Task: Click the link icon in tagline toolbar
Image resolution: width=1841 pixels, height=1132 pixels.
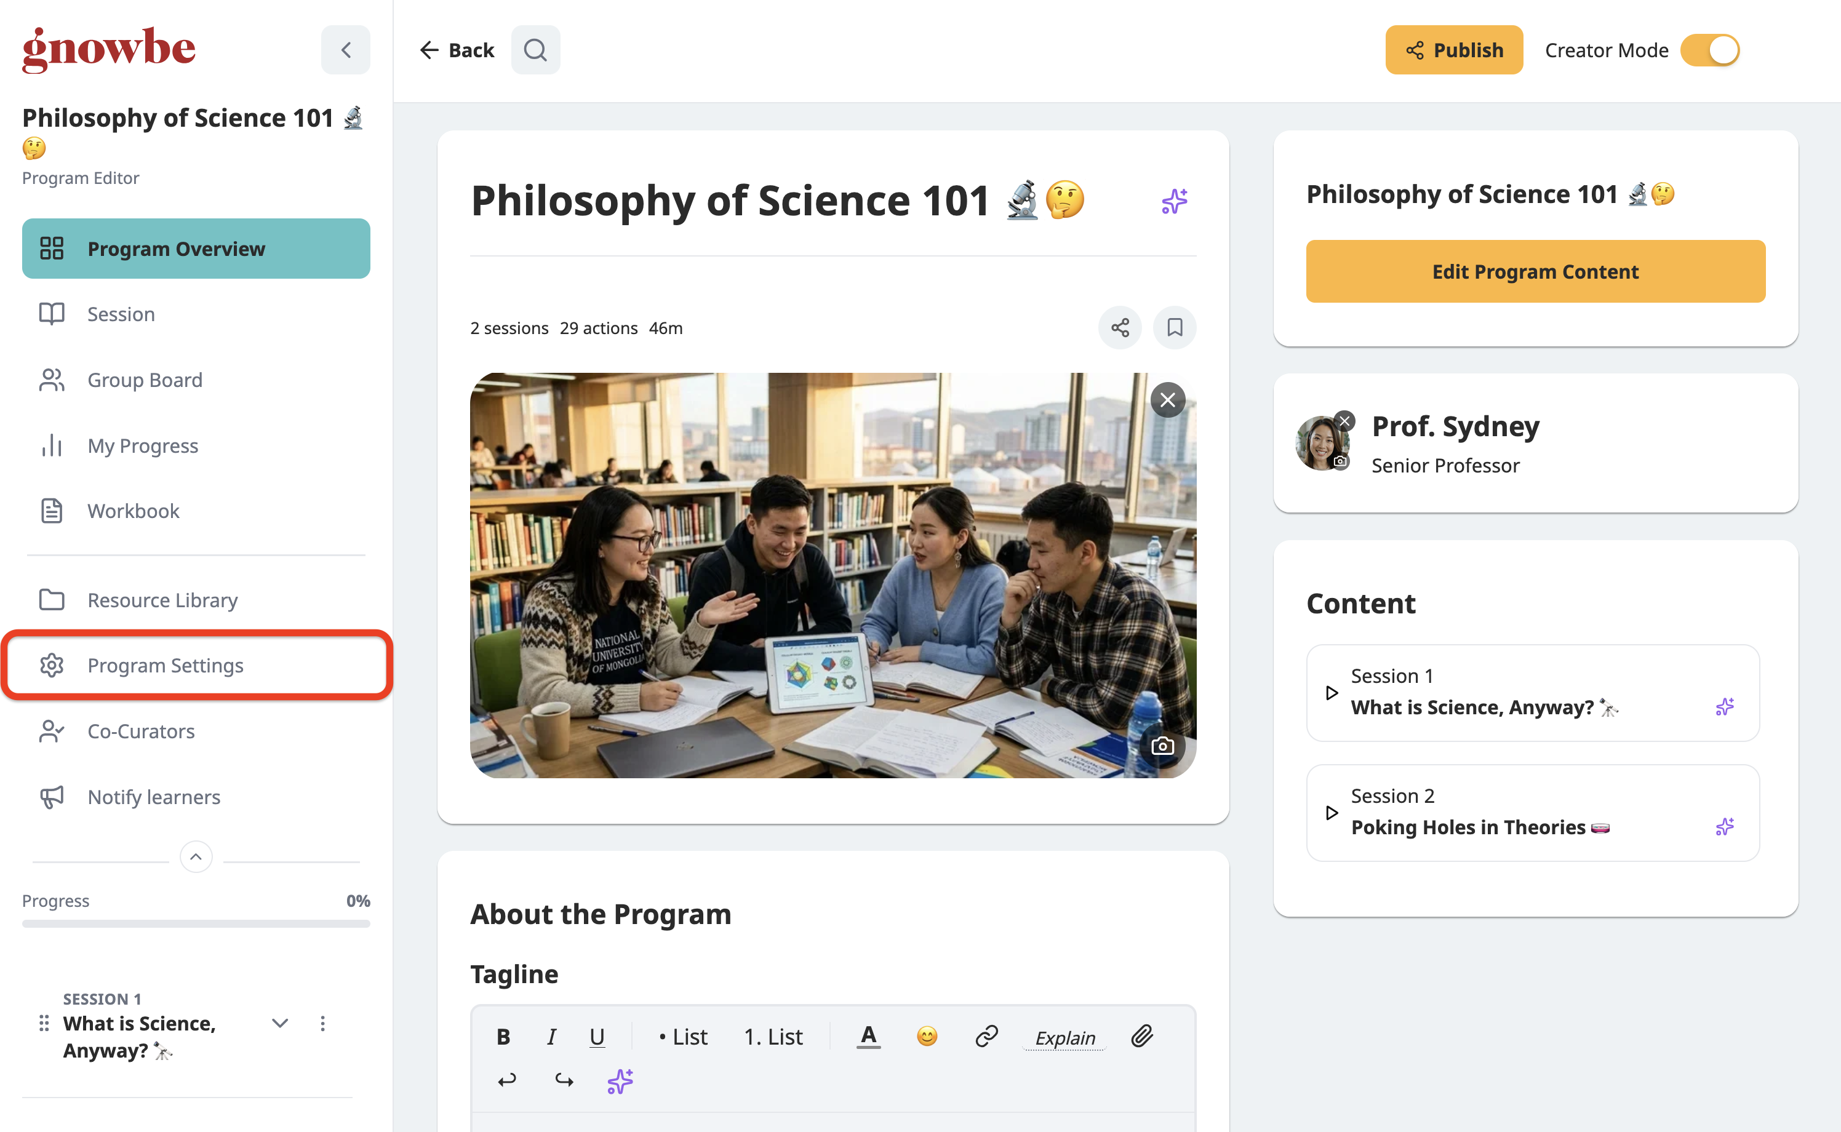Action: [987, 1036]
